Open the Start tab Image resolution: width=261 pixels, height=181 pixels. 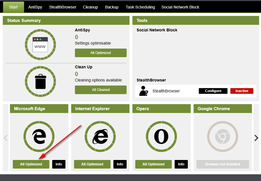(13, 7)
